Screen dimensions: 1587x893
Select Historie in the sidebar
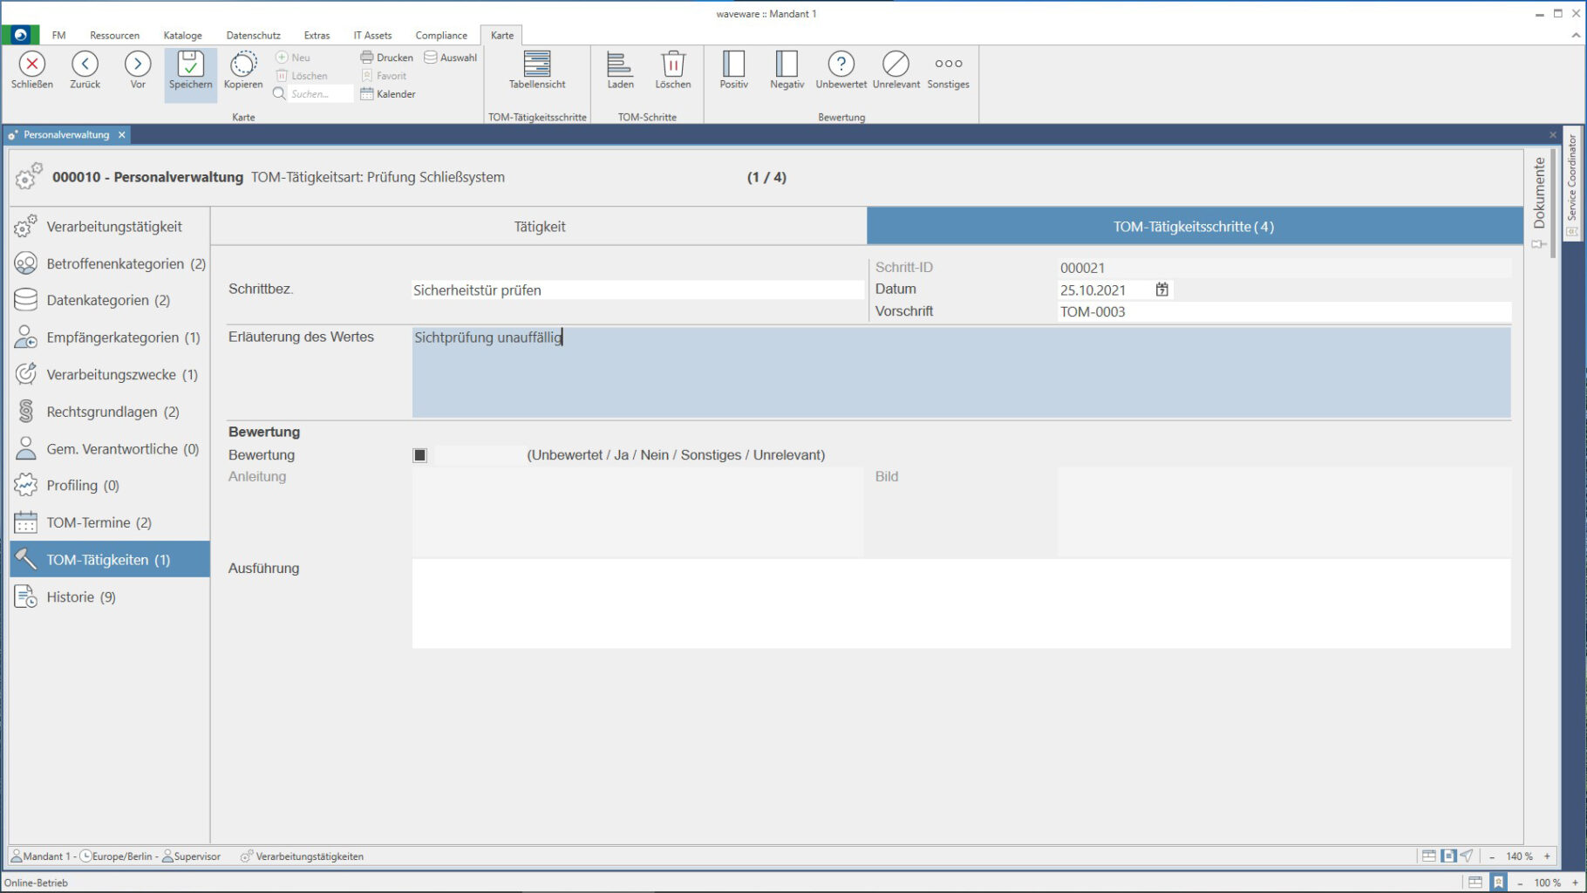(x=80, y=597)
